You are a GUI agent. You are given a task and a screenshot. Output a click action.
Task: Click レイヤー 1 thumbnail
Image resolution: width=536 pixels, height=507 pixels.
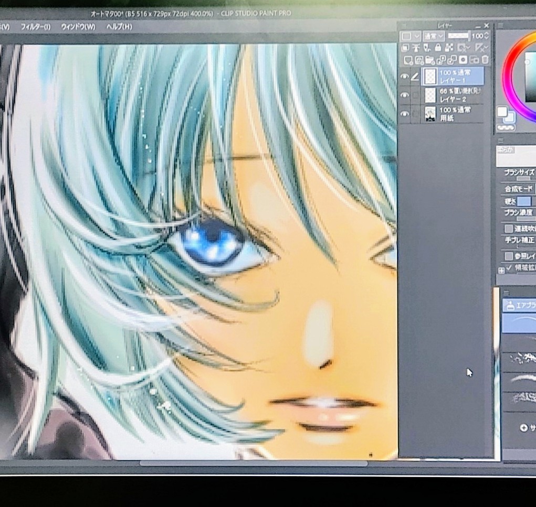pos(430,77)
